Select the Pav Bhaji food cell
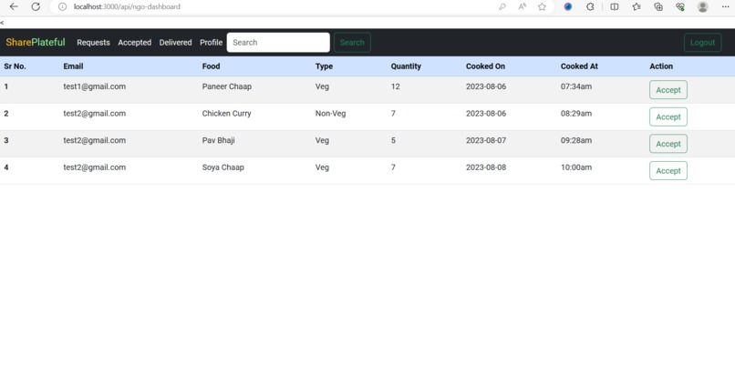Image resolution: width=735 pixels, height=384 pixels. click(219, 140)
